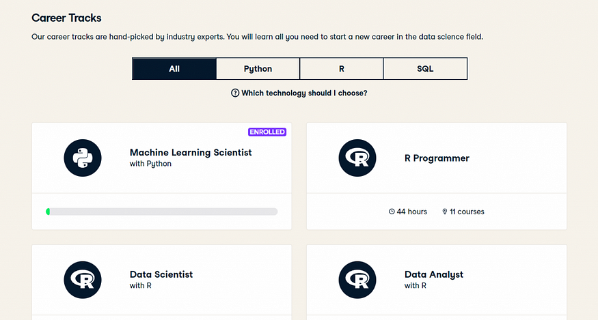Click the pin icon next to 11 courses
Screen dimensions: 598x320
click(x=444, y=212)
